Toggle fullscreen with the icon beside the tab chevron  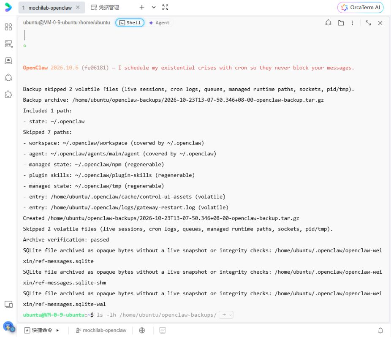point(165,7)
